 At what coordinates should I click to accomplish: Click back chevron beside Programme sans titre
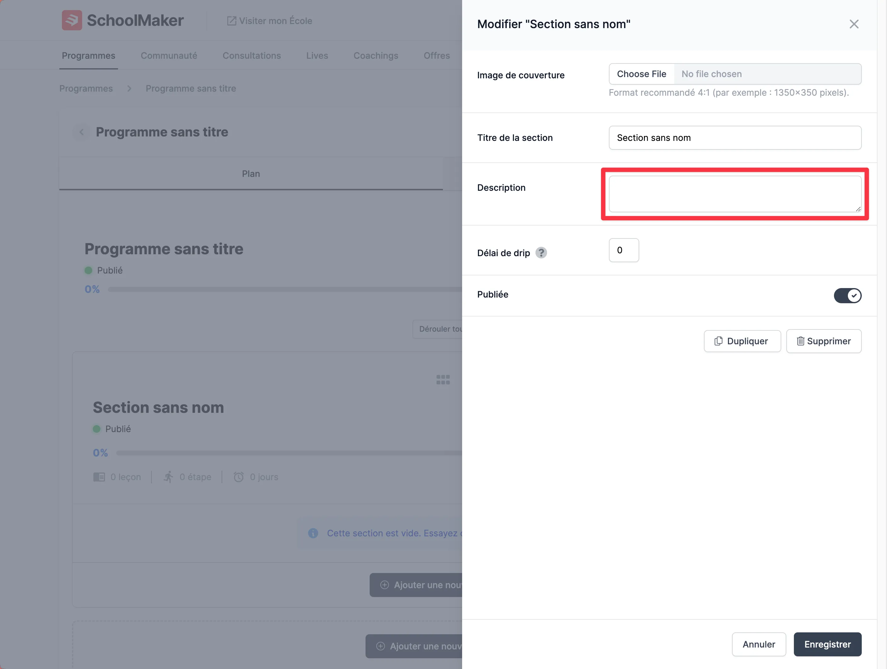click(81, 132)
